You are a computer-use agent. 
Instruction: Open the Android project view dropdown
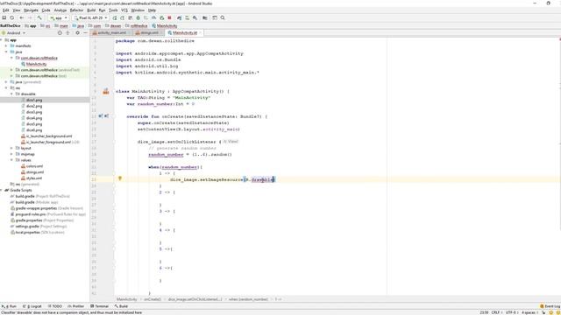pyautogui.click(x=14, y=33)
